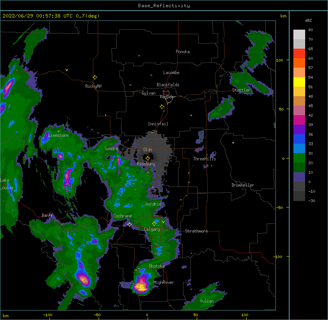This screenshot has width=328, height=320.
Task: Click the Base_Reflectivity title text
Action: pyautogui.click(x=164, y=6)
